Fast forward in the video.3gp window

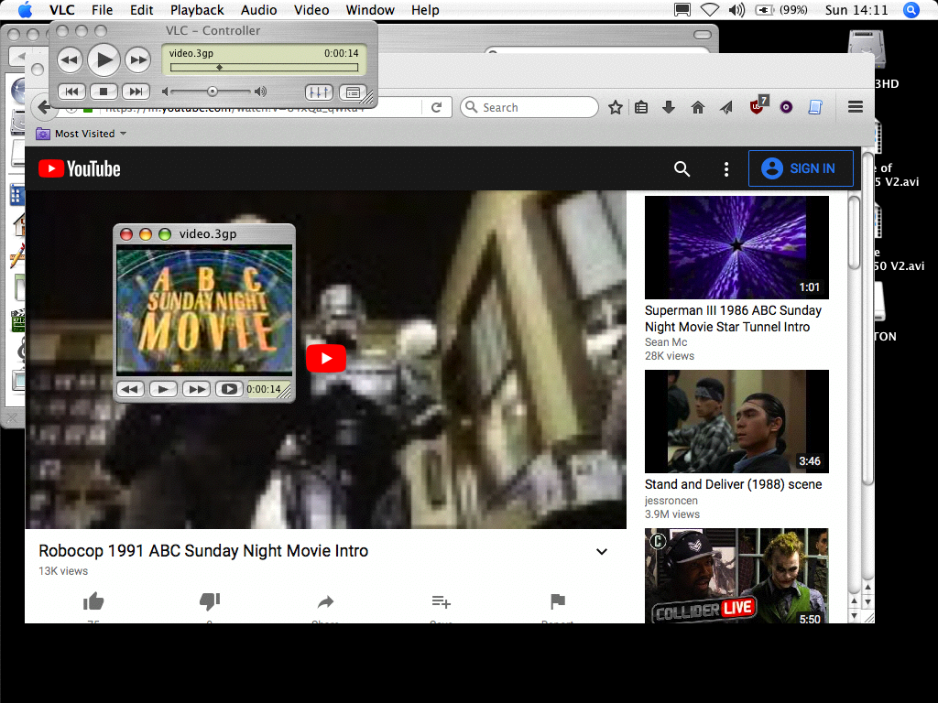(196, 389)
